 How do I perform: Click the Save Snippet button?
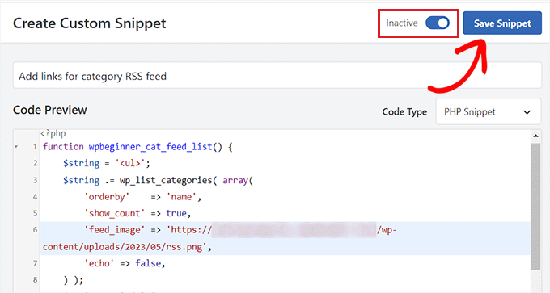pyautogui.click(x=502, y=23)
